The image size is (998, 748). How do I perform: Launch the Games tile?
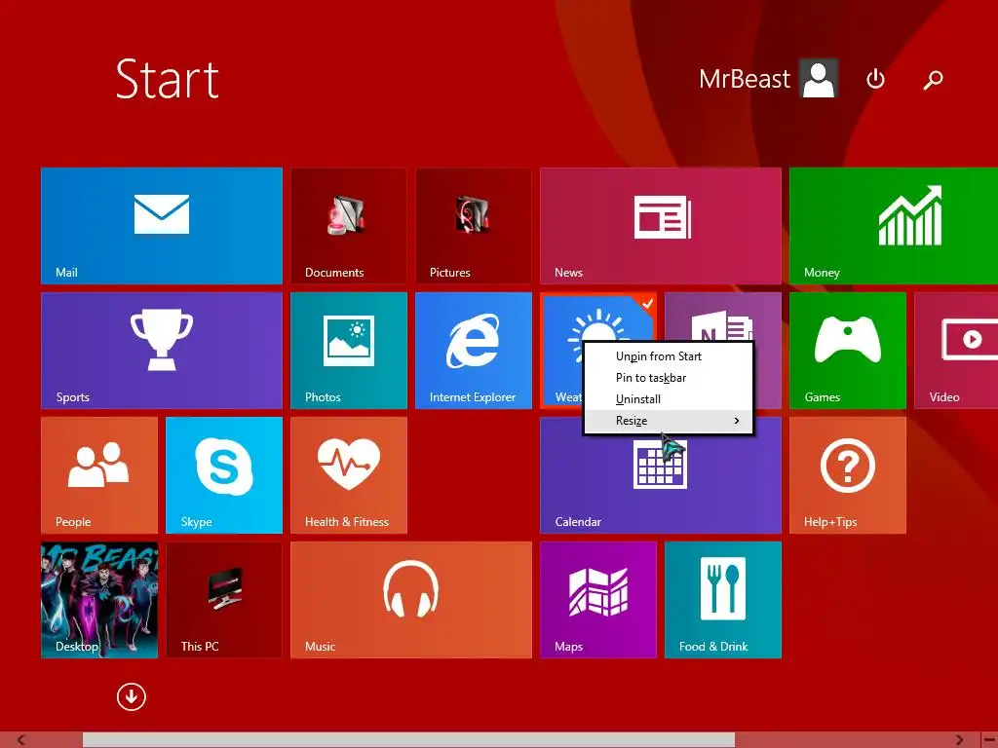tap(848, 351)
